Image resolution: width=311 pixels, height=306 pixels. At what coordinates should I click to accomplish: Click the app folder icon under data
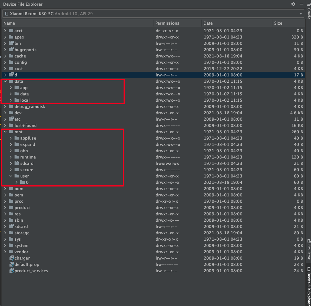click(x=17, y=87)
